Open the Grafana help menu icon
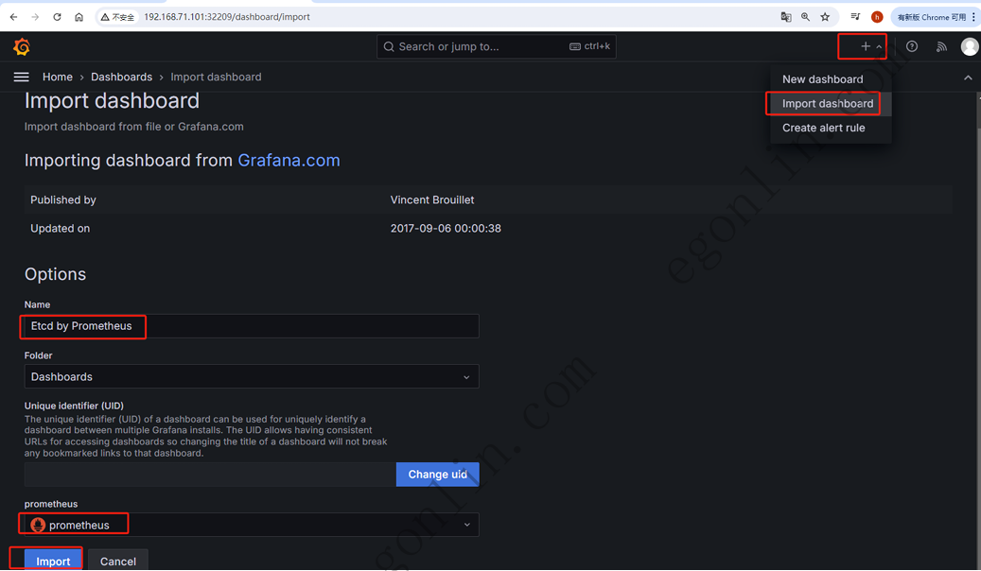Viewport: 981px width, 571px height. click(x=912, y=46)
